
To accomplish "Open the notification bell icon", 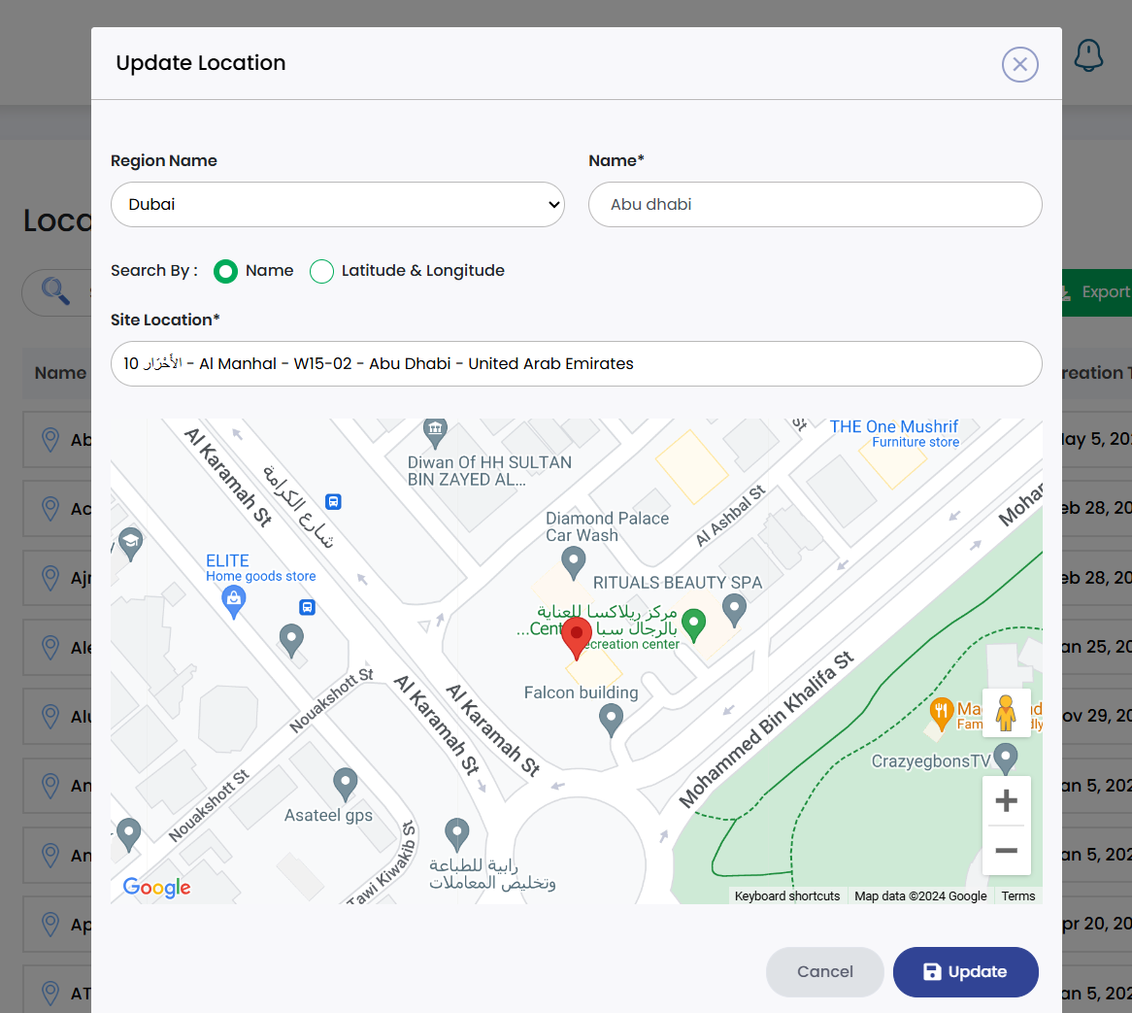I will tap(1088, 55).
